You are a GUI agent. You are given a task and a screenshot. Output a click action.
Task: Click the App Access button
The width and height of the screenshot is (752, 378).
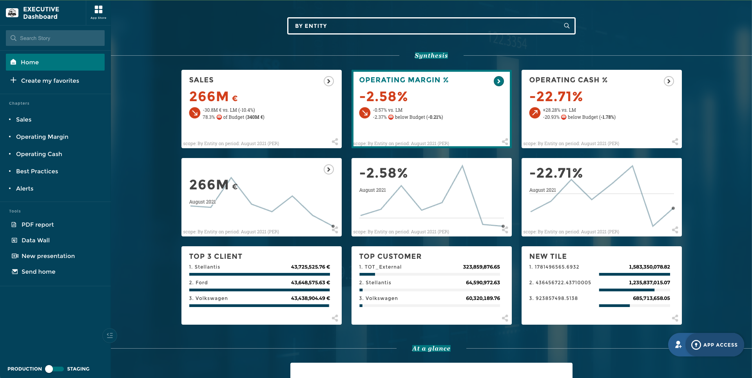pos(715,345)
